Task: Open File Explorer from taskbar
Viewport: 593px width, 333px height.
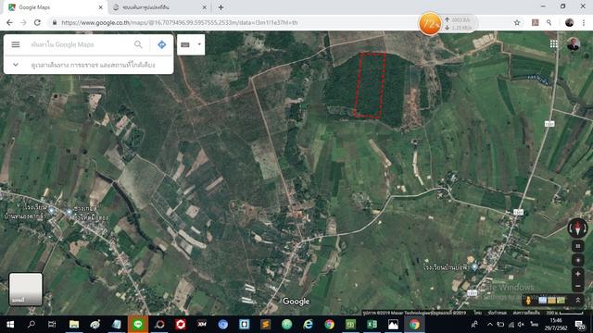Action: click(x=74, y=325)
